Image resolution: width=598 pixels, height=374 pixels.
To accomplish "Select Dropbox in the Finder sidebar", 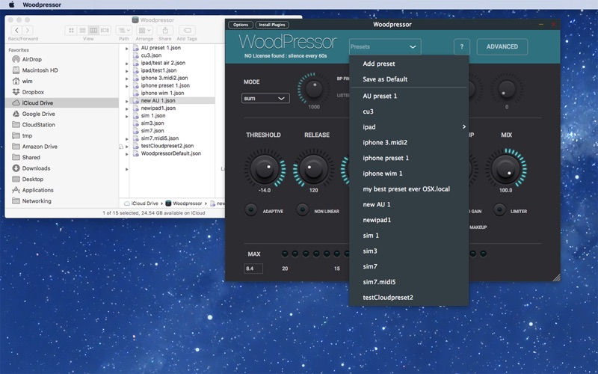I will click(33, 92).
